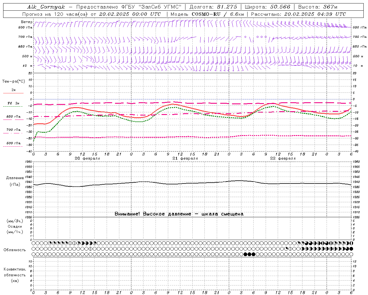Click the '(гПа)' unit under Давление
Image resolution: width=368 pixels, height=295 pixels.
point(15,185)
